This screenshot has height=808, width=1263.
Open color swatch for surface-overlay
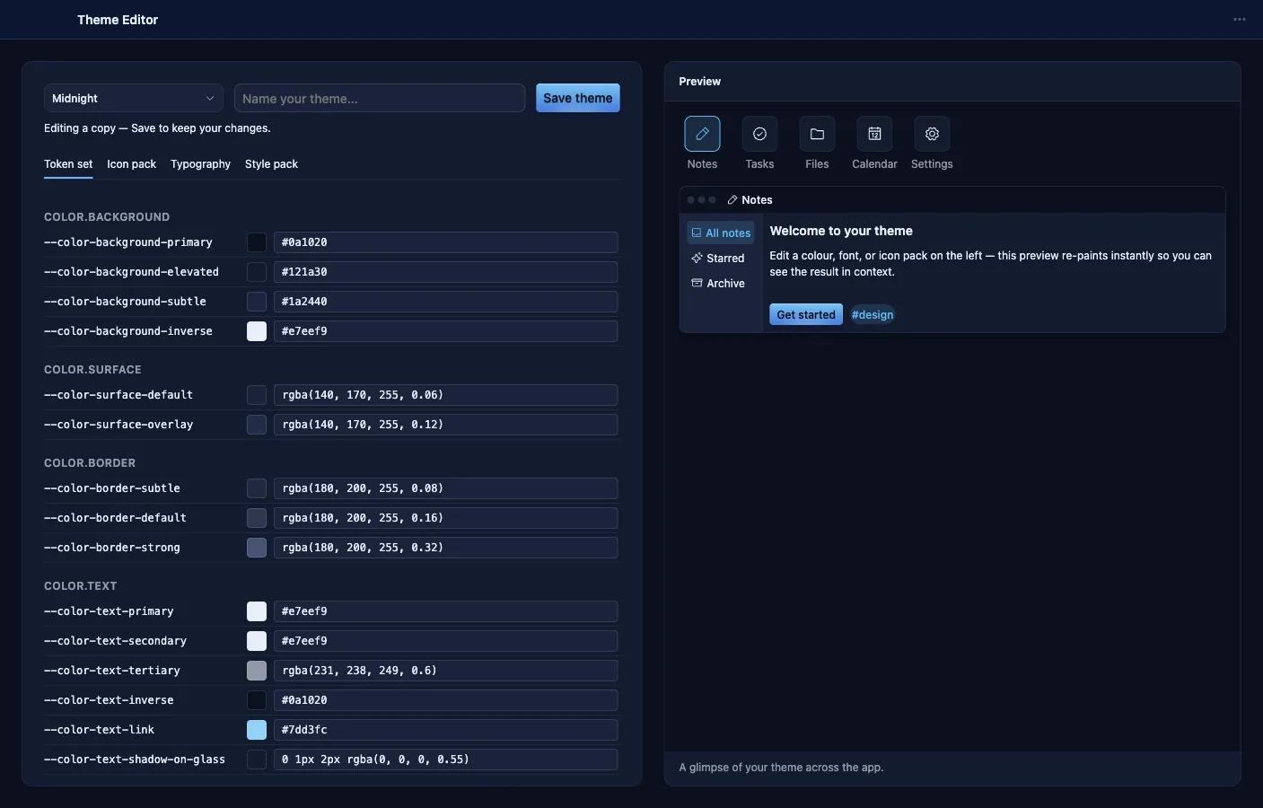257,425
